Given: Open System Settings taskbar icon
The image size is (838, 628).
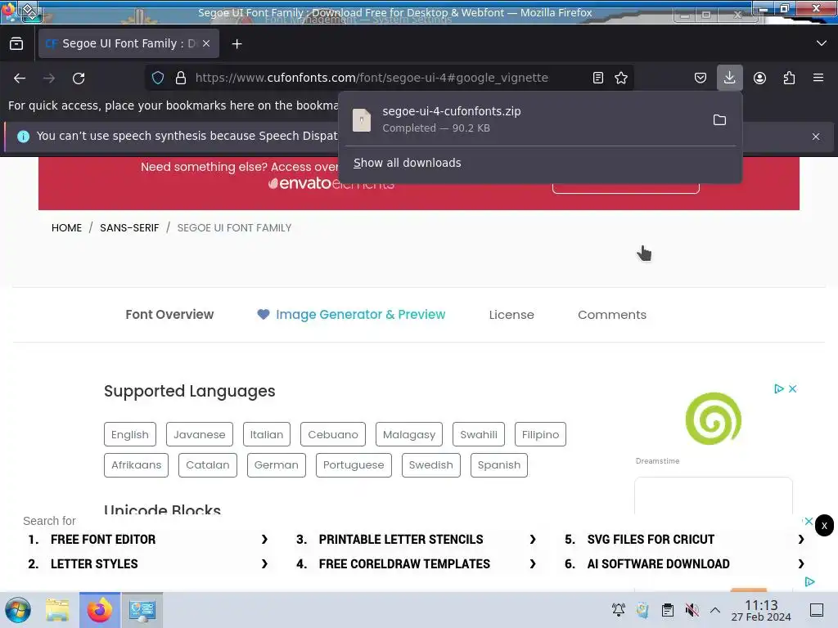Looking at the screenshot, I should pos(142,610).
